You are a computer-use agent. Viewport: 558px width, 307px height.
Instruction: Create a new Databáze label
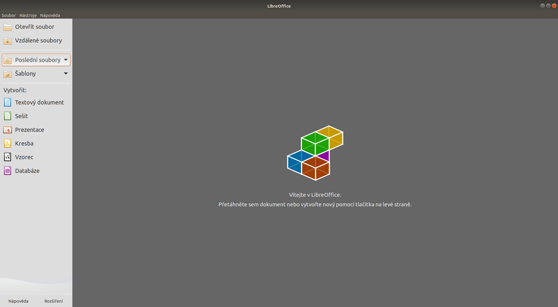27,171
